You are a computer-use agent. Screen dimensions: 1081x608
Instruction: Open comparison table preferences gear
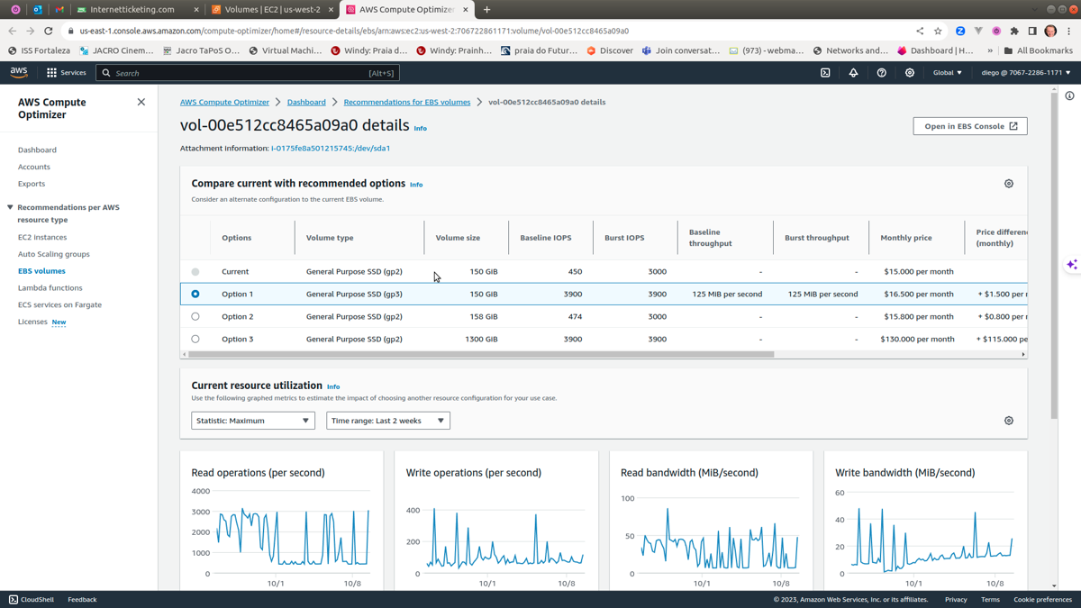click(x=1009, y=184)
